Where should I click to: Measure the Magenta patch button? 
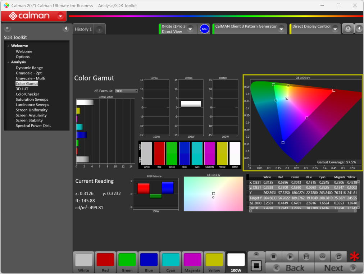tap(192, 262)
